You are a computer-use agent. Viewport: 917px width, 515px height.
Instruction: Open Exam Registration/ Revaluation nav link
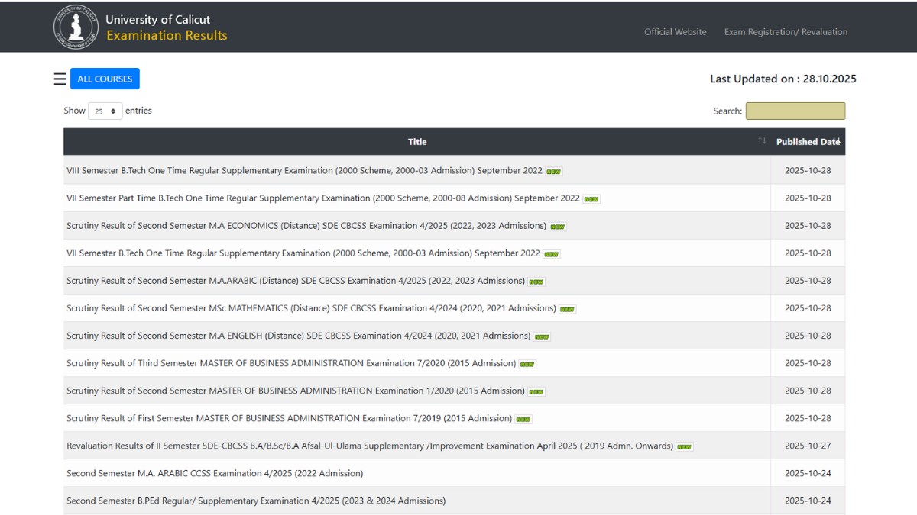coord(786,32)
